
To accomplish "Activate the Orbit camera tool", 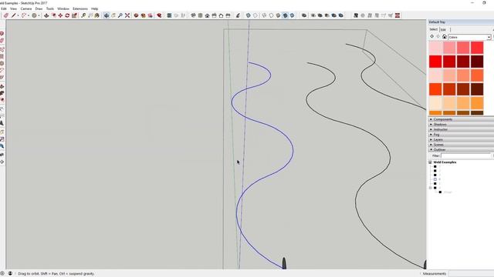I will coord(107,15).
